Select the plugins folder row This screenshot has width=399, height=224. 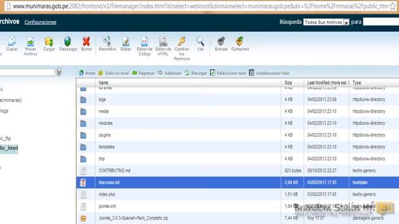238,135
